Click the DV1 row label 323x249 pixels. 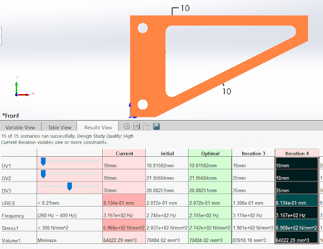coord(6,166)
